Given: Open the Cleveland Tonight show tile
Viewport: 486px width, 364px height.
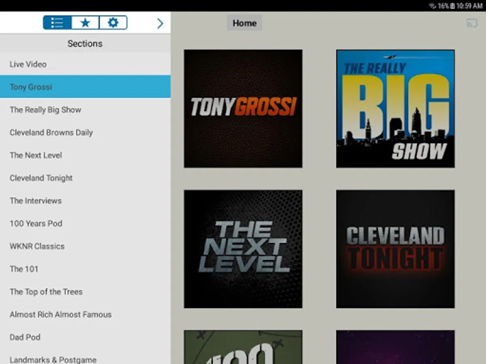Looking at the screenshot, I should [x=395, y=249].
